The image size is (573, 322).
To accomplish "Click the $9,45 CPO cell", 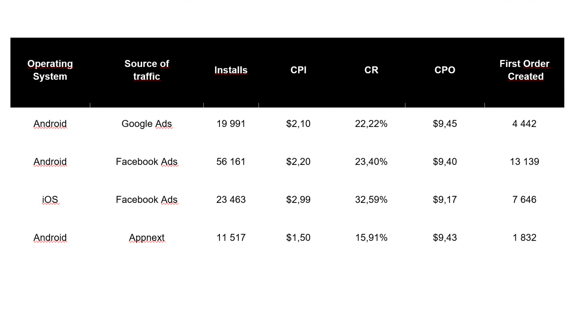I will 445,124.
